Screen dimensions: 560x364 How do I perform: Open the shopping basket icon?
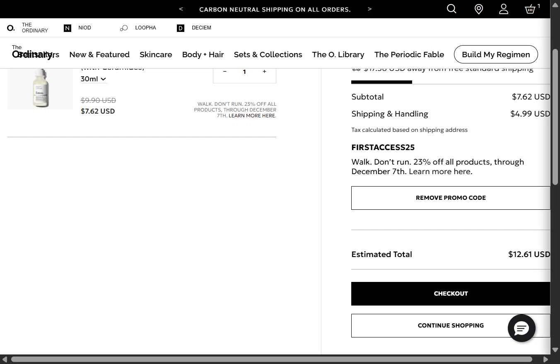(531, 9)
